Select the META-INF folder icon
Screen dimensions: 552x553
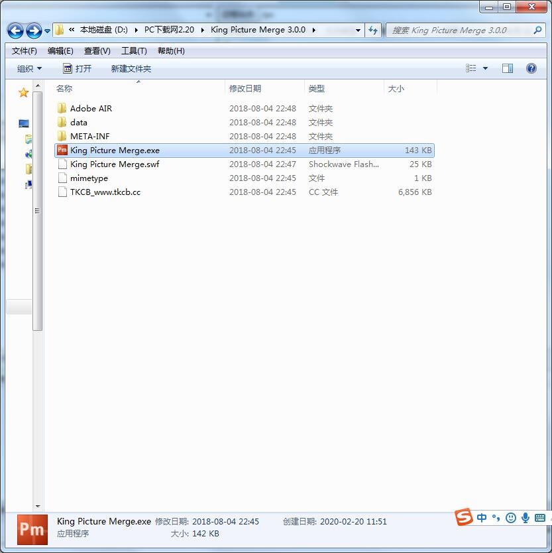coord(62,136)
